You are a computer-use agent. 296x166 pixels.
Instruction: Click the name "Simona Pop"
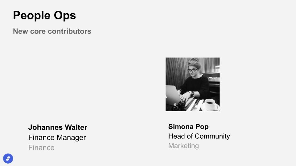point(188,127)
